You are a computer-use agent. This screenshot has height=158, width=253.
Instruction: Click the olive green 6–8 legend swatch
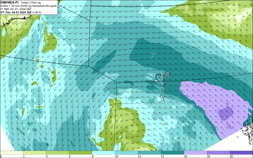(x=80, y=153)
